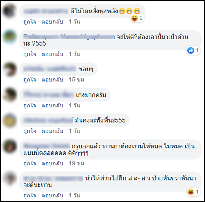Open '1 วัน' timestamp under the last comment
Screen dimensions: 205x202
tap(74, 195)
